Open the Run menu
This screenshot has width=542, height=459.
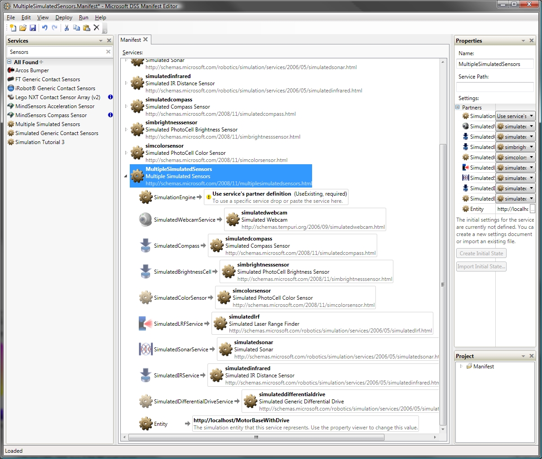84,17
